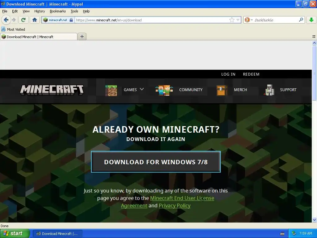Open a new tab with the plus button
Image resolution: width=317 pixels, height=238 pixels.
[82, 37]
